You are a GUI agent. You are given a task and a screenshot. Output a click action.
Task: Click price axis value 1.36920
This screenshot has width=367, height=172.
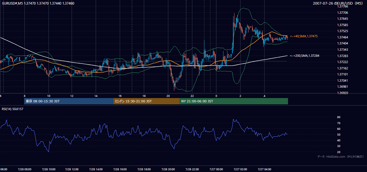click(x=343, y=93)
